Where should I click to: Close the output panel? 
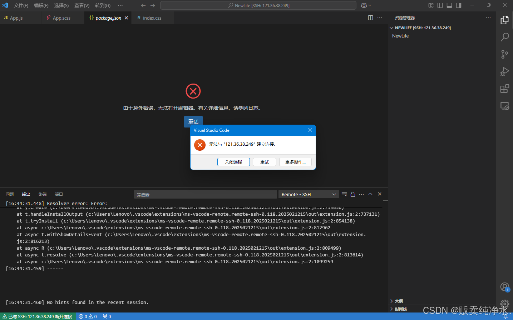coord(380,194)
